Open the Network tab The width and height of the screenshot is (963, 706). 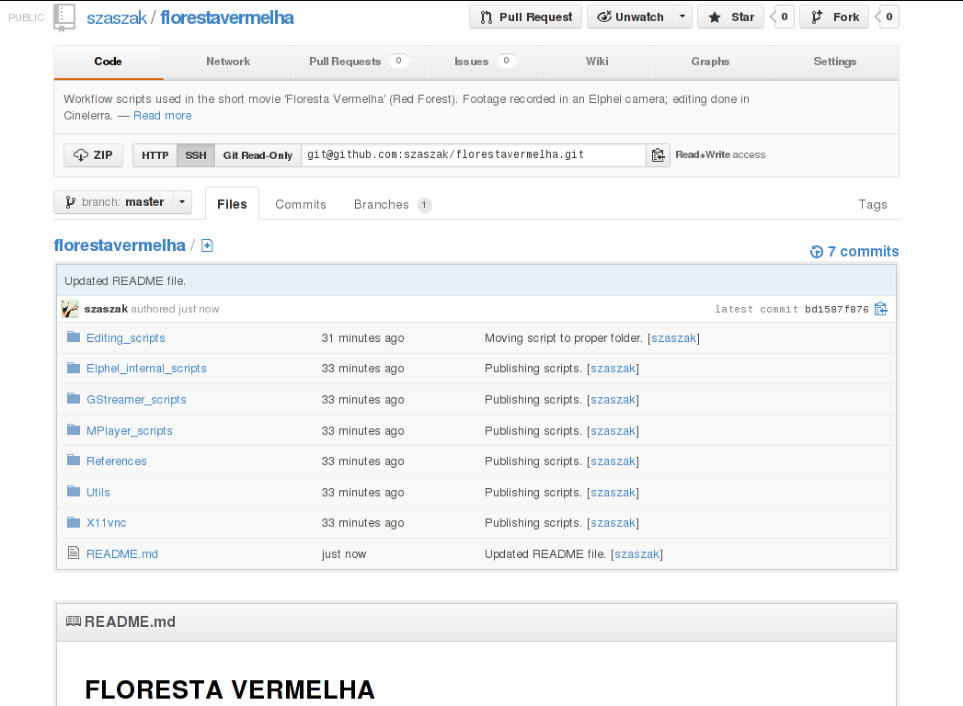tap(228, 62)
